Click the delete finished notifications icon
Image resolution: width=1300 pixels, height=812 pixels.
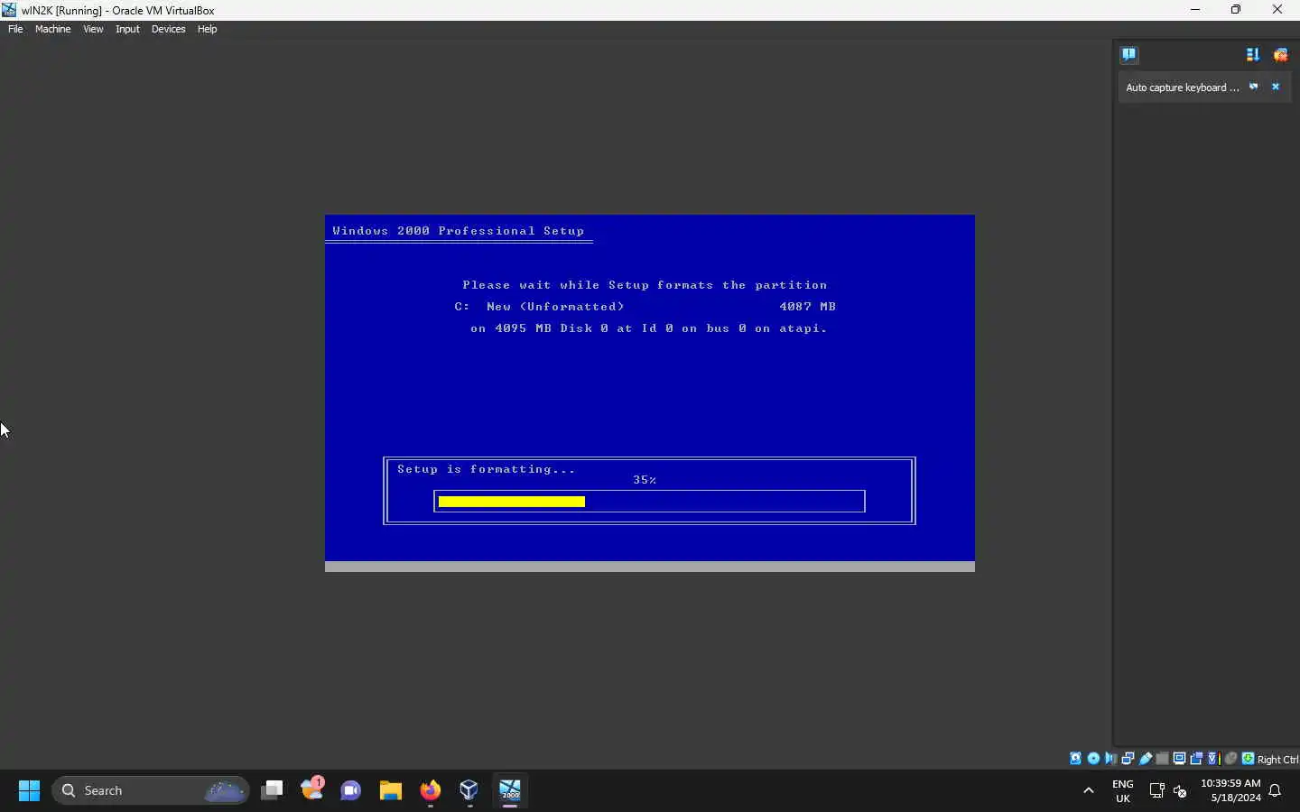point(1280,55)
